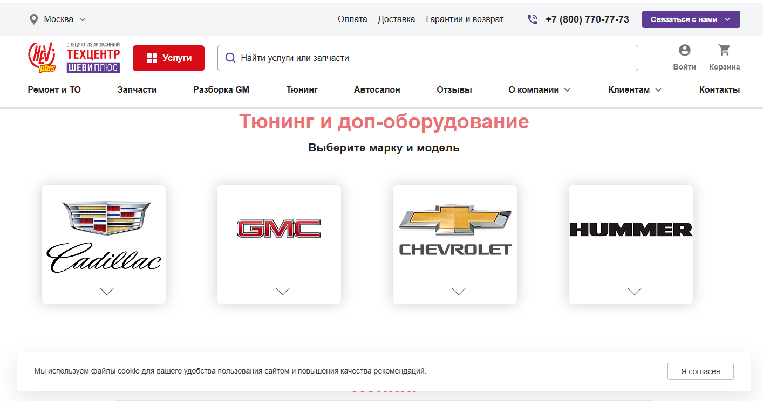Open the Отзывы menu item
Screen dimensions: 763x401
(454, 90)
